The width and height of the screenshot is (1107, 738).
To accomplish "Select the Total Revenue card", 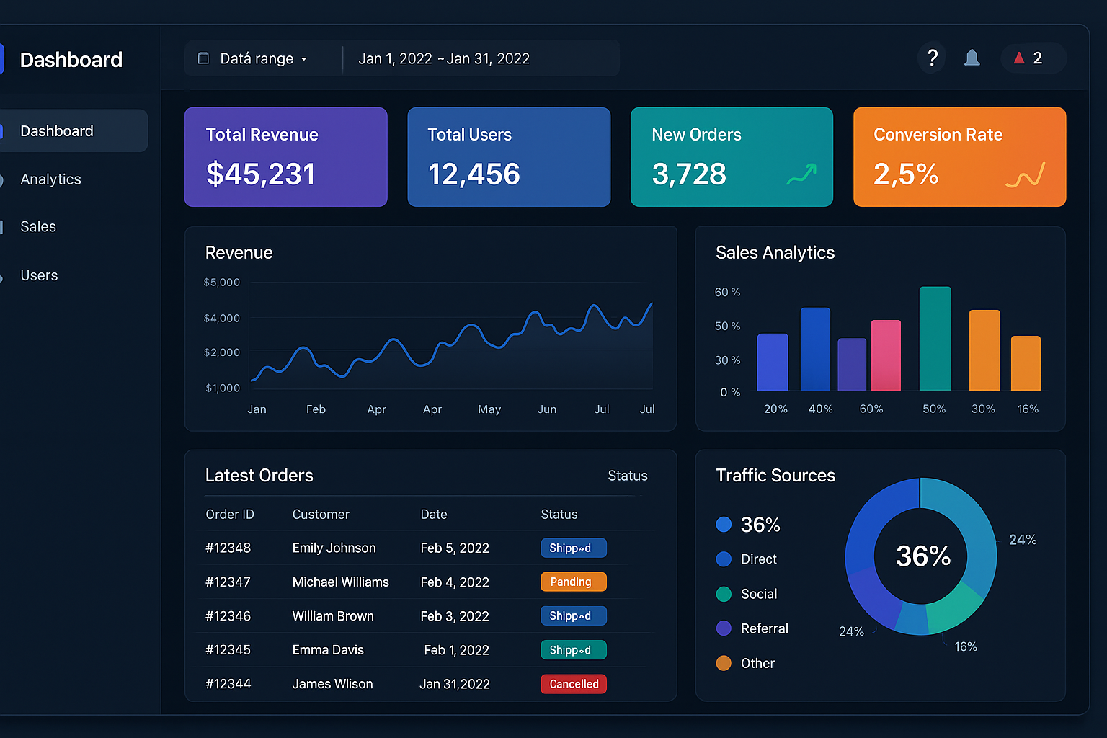I will [x=285, y=157].
